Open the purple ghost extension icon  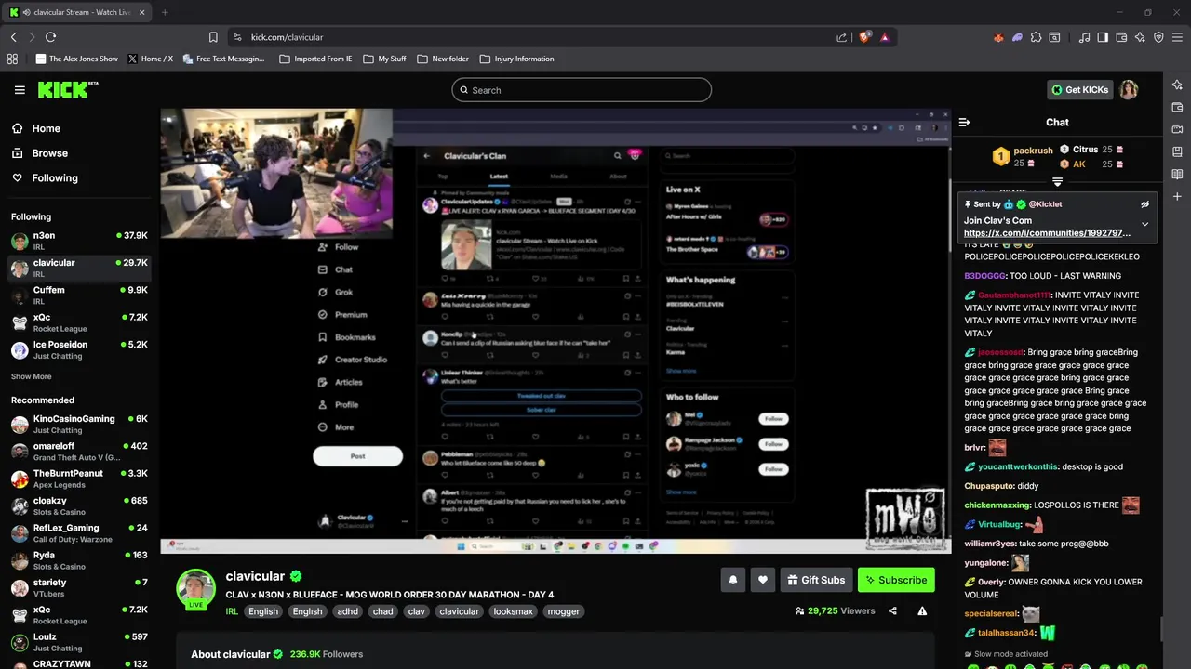click(x=1017, y=37)
